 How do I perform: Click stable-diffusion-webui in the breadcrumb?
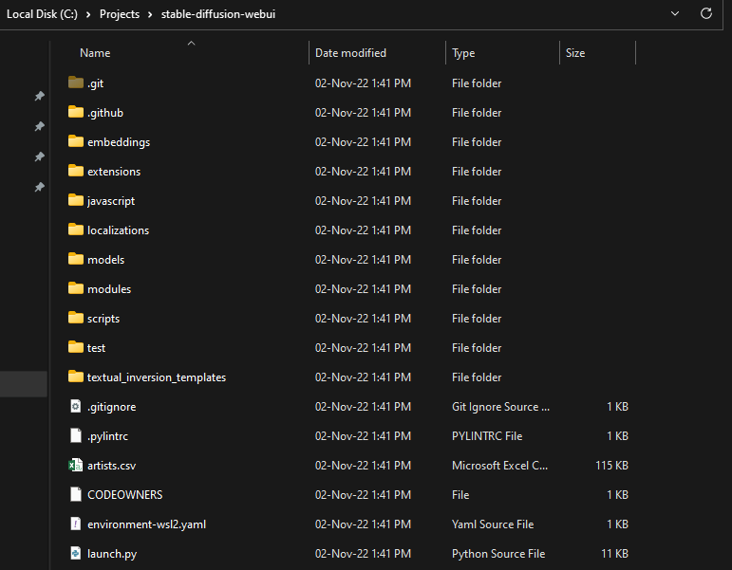tap(218, 14)
